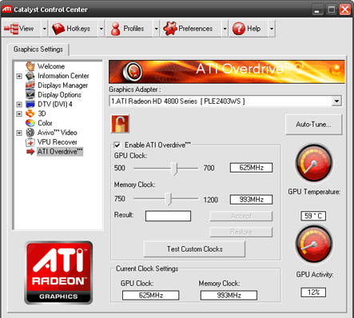The width and height of the screenshot is (354, 318).
Task: Click the Test Custom Clocks button
Action: click(194, 249)
